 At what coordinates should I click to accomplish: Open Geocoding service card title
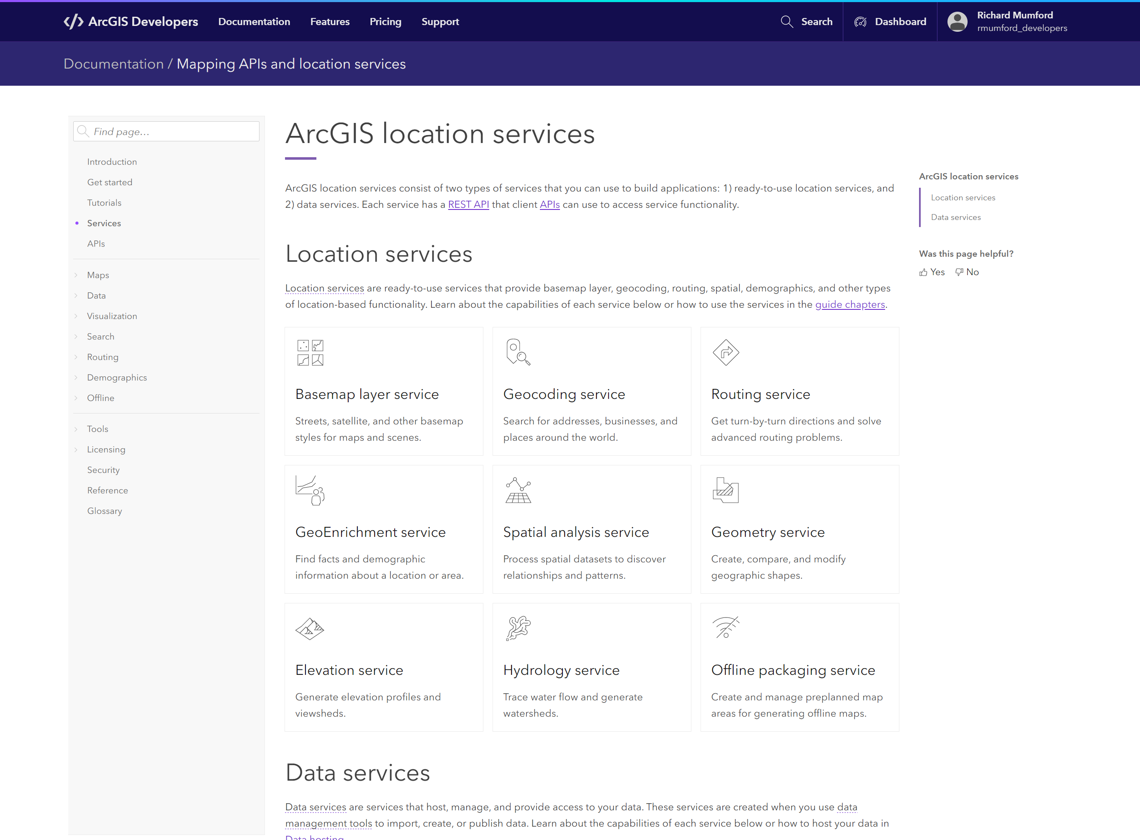[564, 394]
